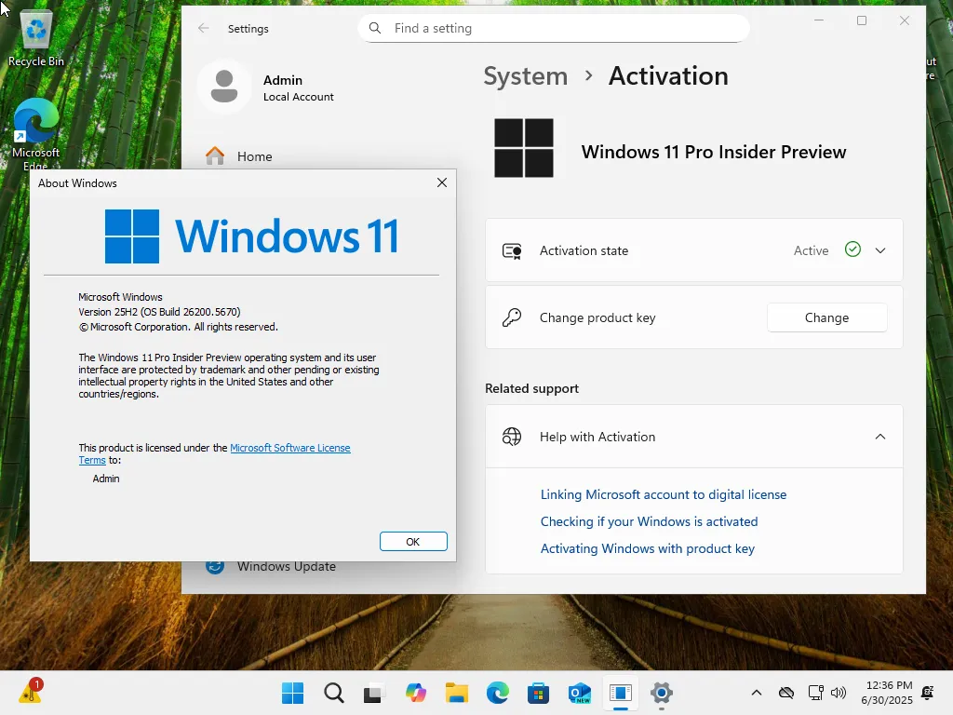This screenshot has height=715, width=953.
Task: Focus the Find a setting search field
Action: click(554, 28)
